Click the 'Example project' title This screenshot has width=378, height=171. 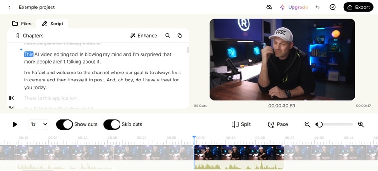[37, 7]
